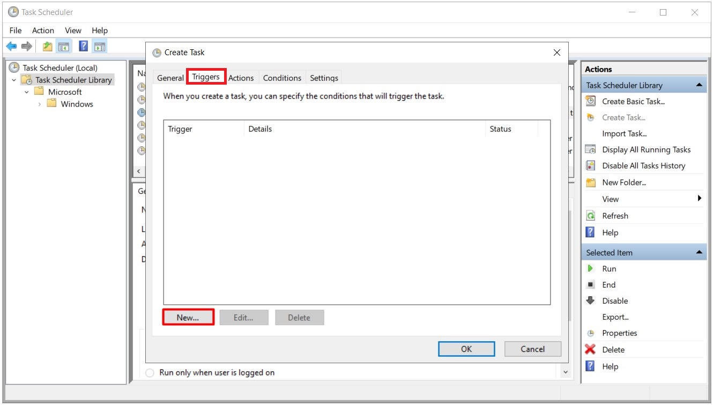Click the Task Scheduler (Local) clock icon
713x405 pixels.
tap(14, 67)
